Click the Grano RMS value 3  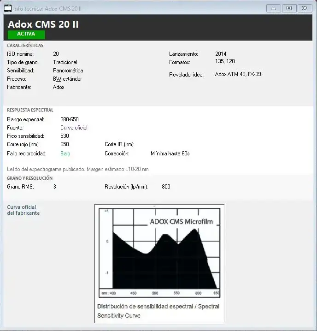click(55, 187)
